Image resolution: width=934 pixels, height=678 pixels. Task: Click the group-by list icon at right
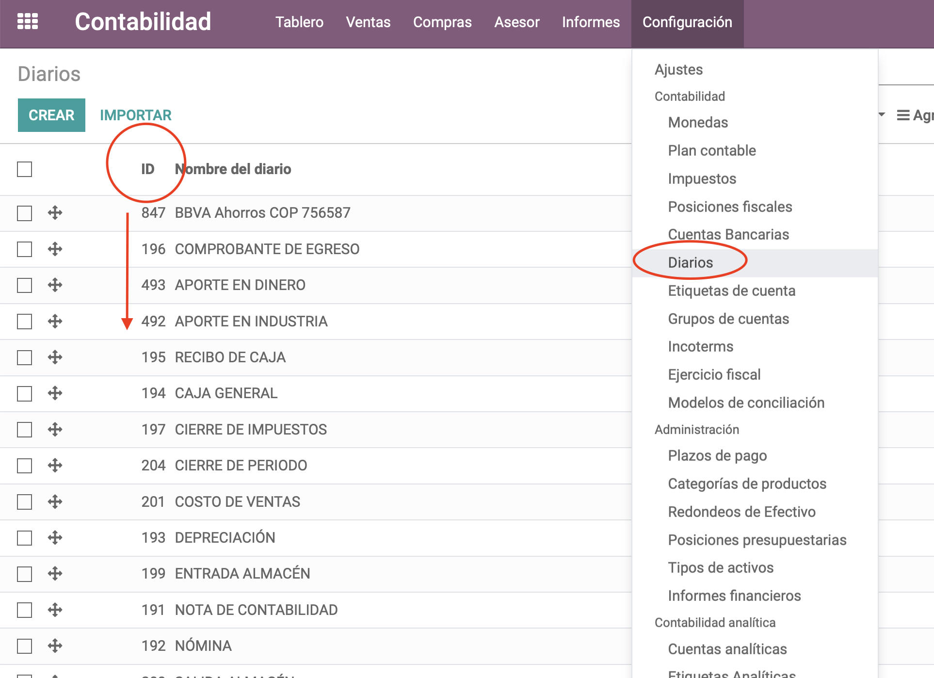coord(903,115)
